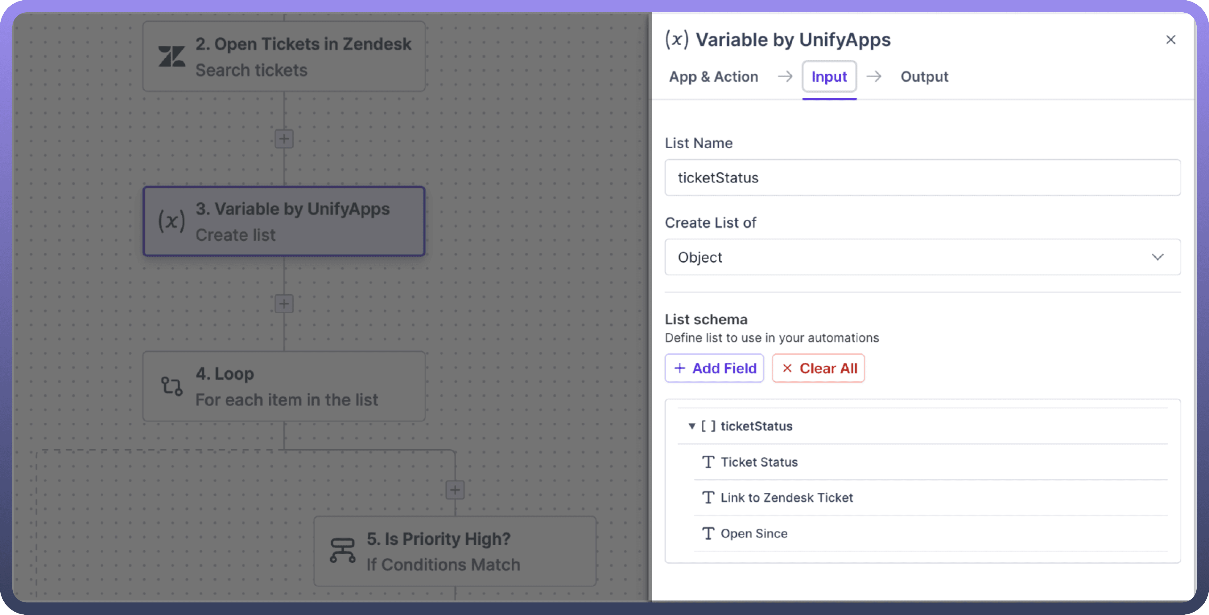The width and height of the screenshot is (1209, 615).
Task: Select the Input tab
Action: point(829,76)
